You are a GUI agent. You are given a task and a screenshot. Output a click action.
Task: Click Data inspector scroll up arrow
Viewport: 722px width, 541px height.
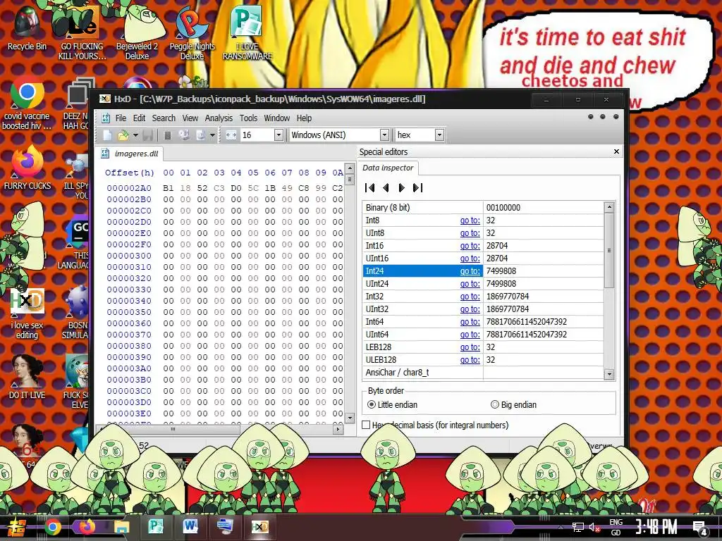coord(609,207)
